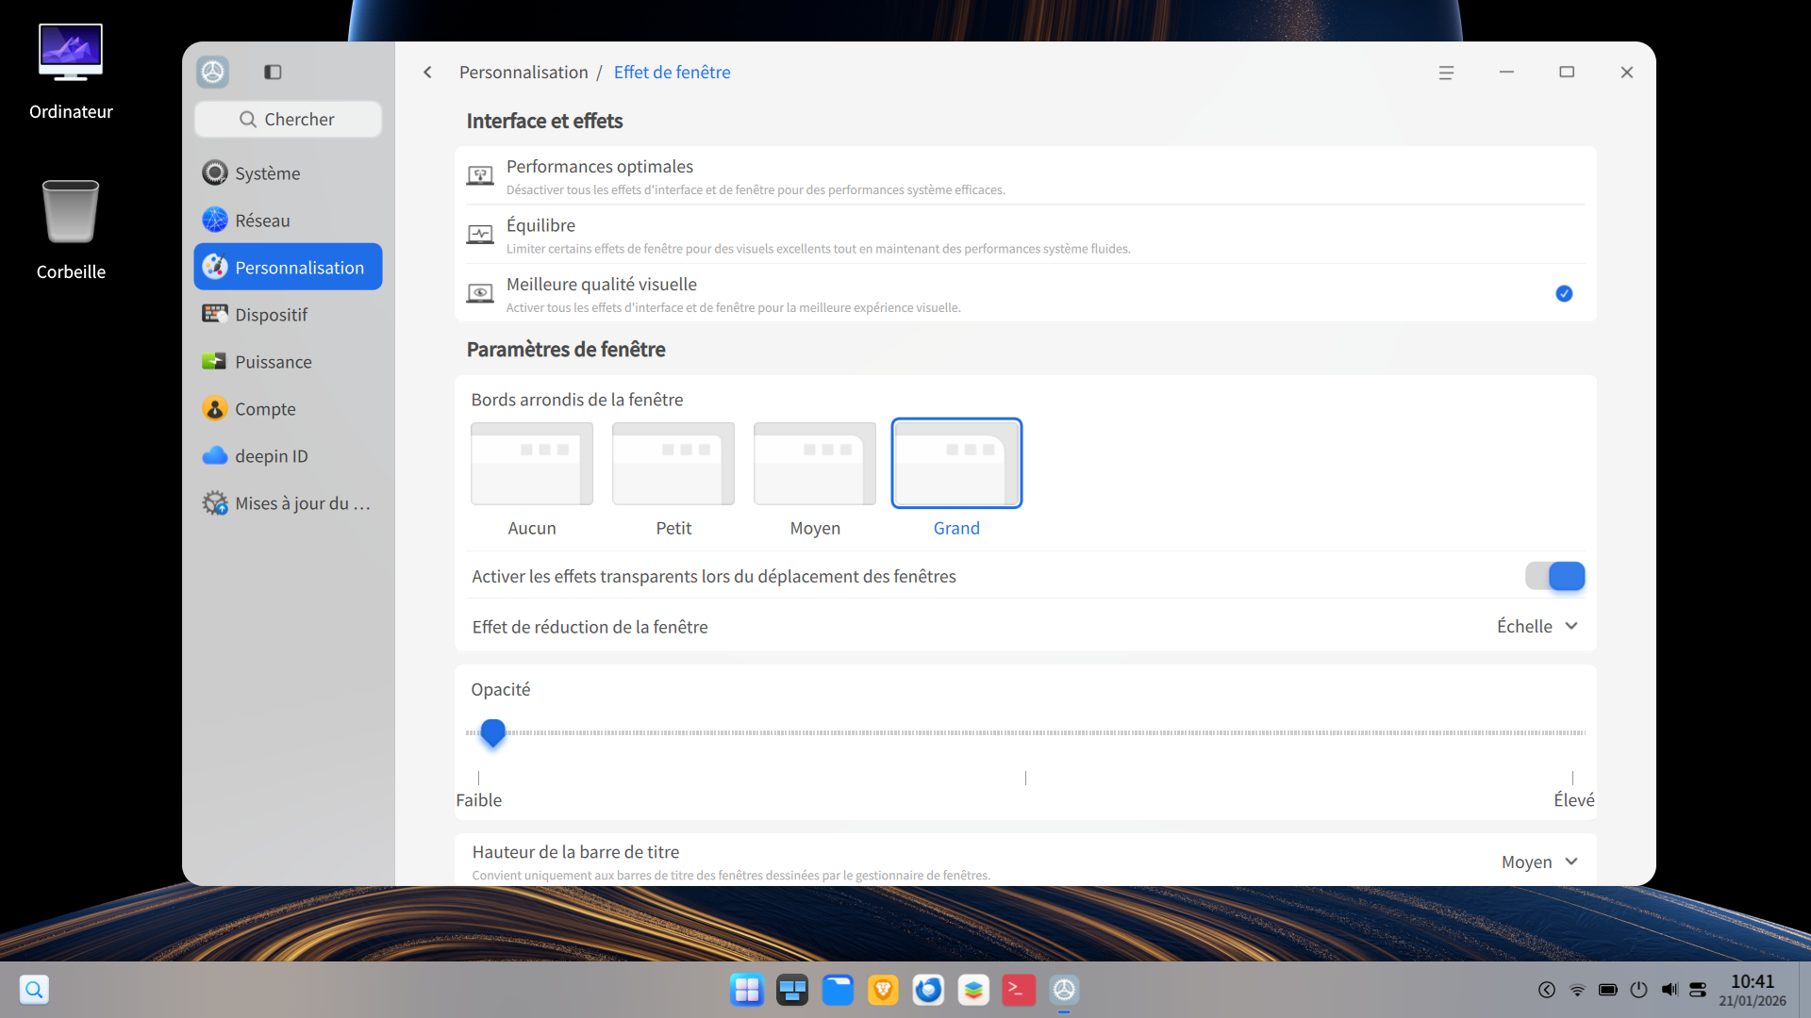Open the Dispositif settings category
Image resolution: width=1811 pixels, height=1018 pixels.
click(271, 315)
